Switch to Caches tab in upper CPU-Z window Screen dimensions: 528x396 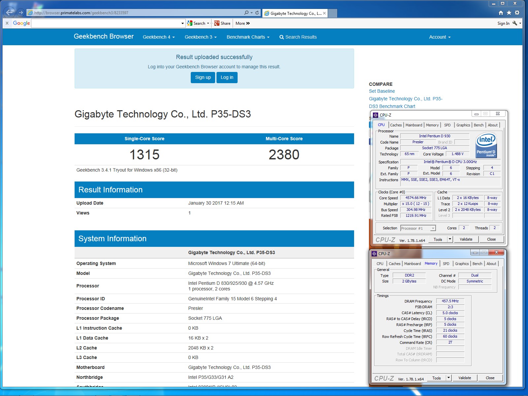396,125
